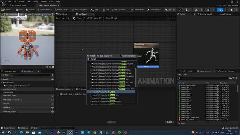Screen dimensions: 240x135
Task: Collapse the Graphs section
Action: point(2,79)
